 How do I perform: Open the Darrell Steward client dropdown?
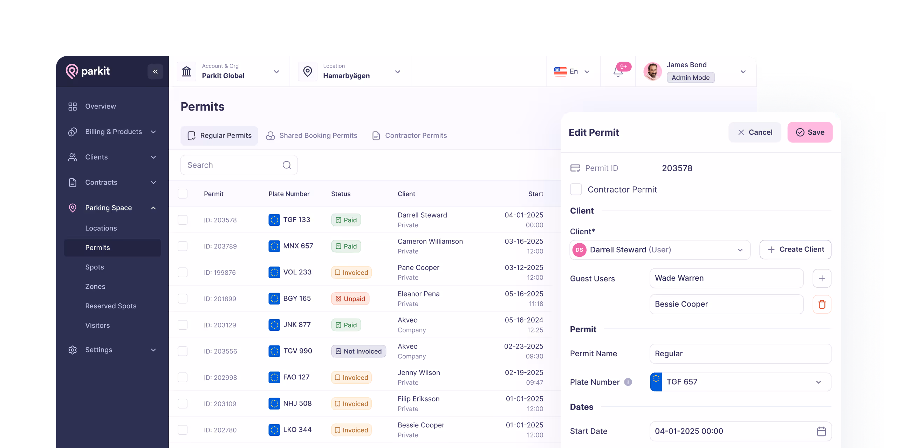point(660,250)
